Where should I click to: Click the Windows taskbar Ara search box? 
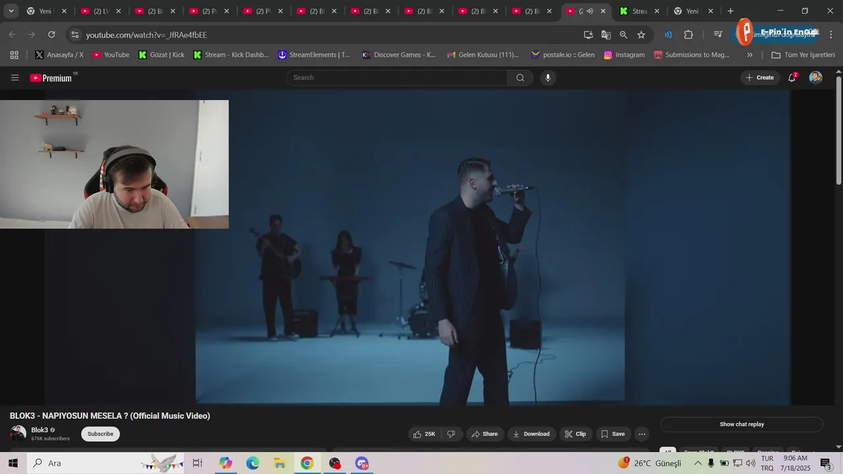click(105, 463)
